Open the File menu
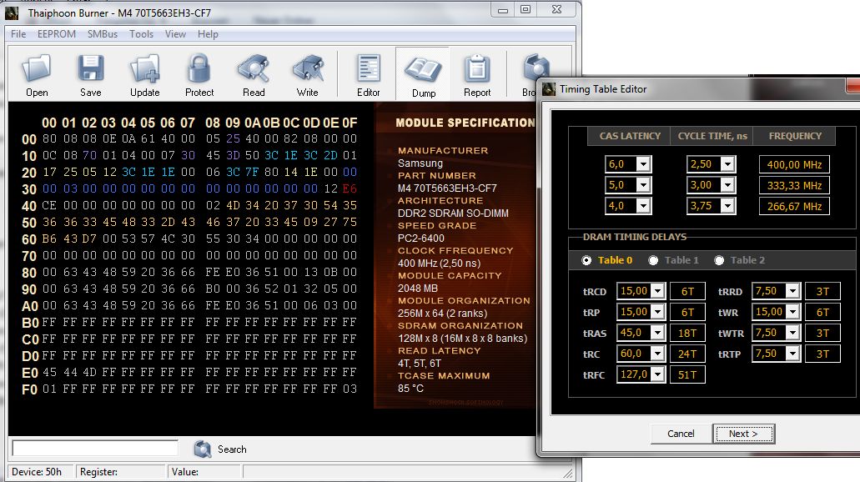Viewport: 860px width, 482px height. [18, 34]
